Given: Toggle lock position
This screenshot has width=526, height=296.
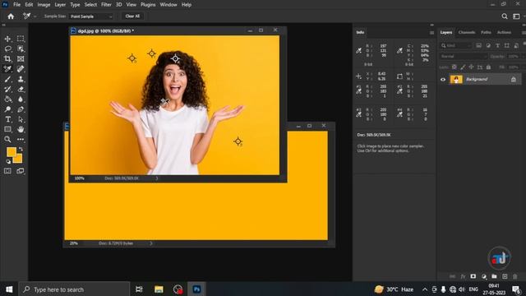Looking at the screenshot, I should [471, 67].
